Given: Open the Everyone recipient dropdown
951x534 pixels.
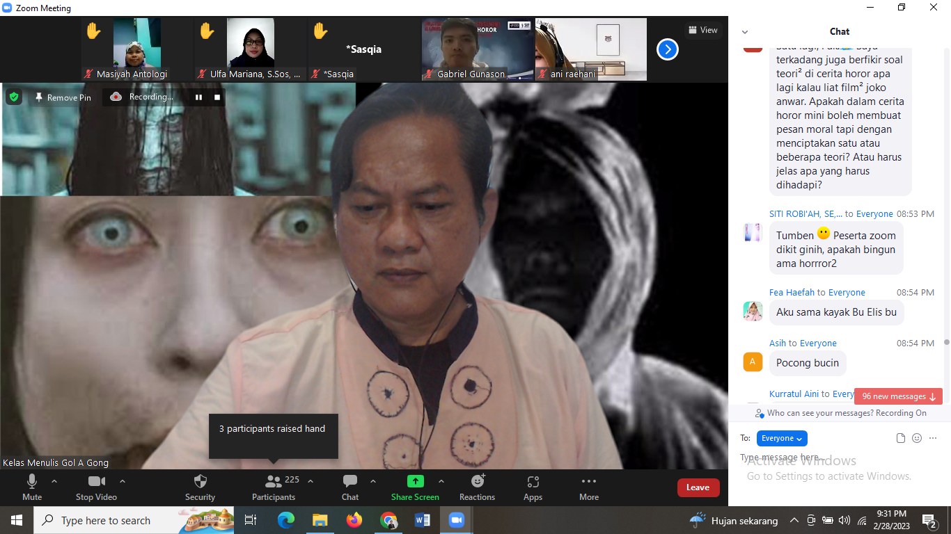Looking at the screenshot, I should pos(782,438).
